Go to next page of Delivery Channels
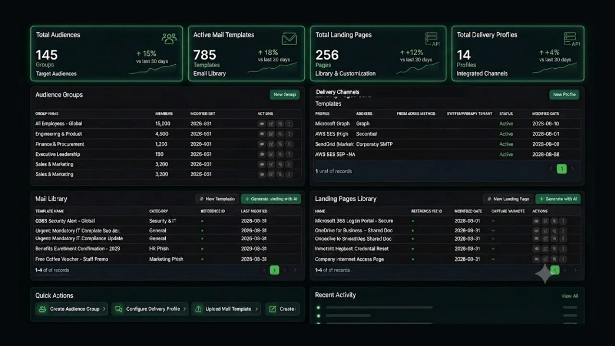 point(572,169)
